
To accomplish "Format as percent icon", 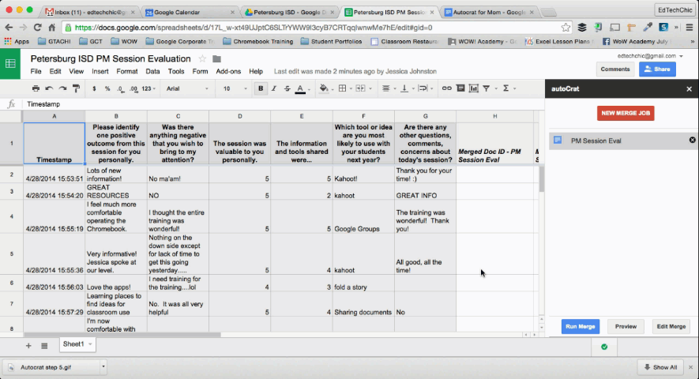I will click(x=107, y=88).
